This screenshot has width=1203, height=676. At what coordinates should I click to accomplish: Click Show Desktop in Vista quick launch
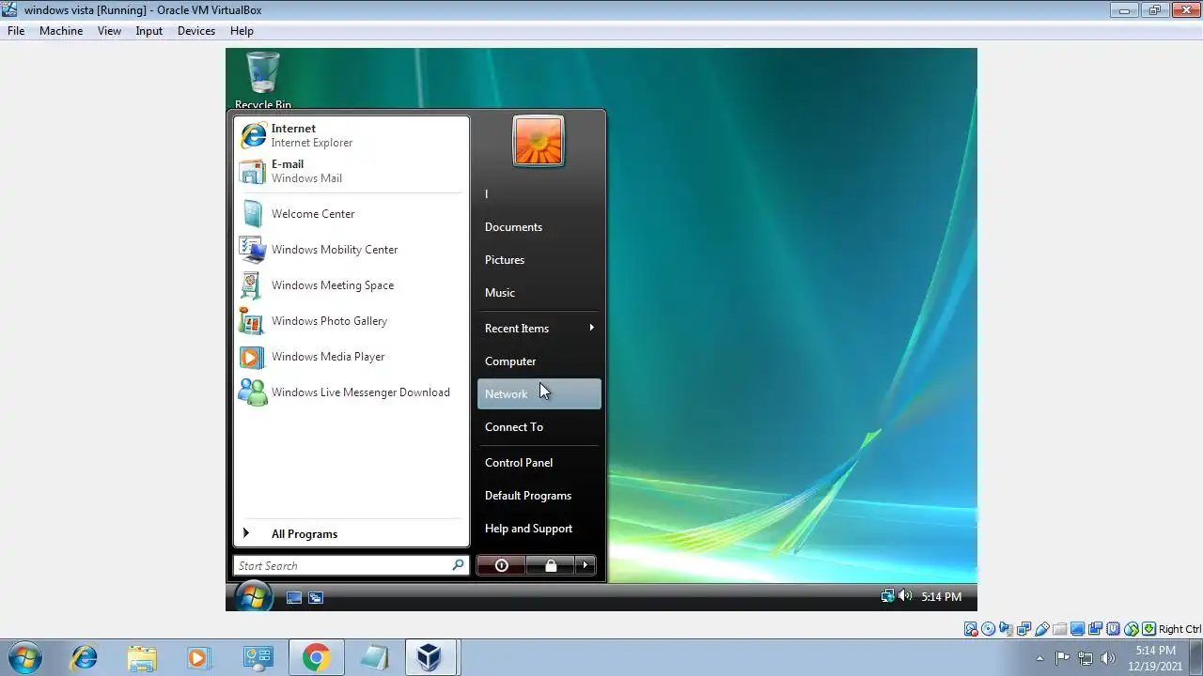coord(294,597)
